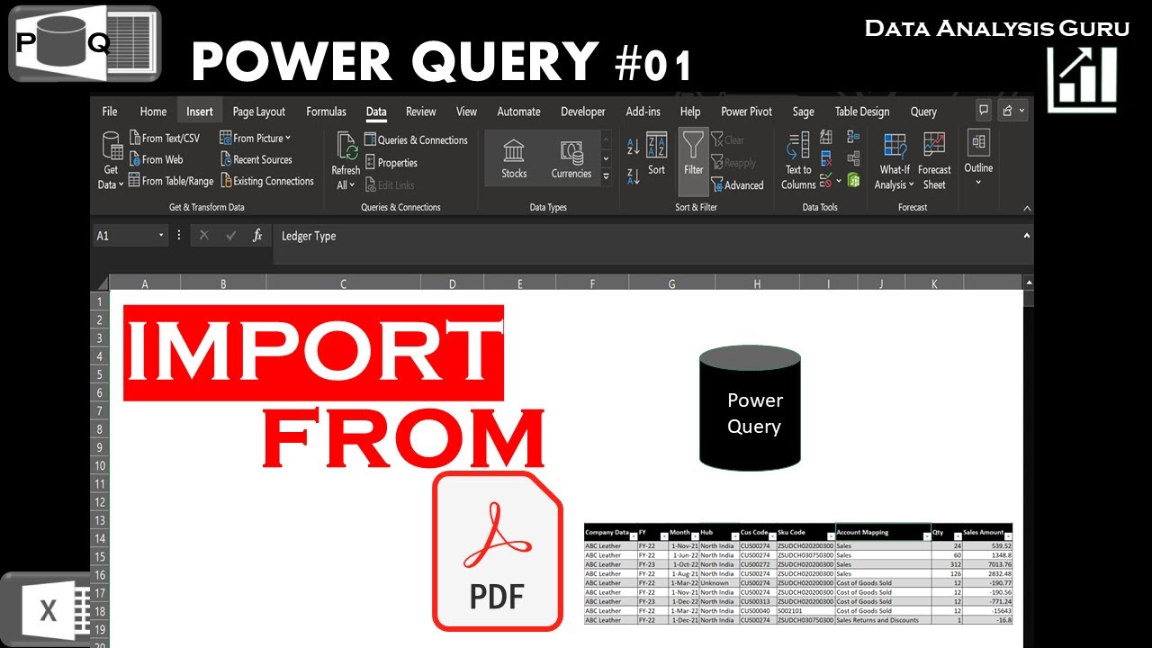Click the 'Sales Amount' column header

click(986, 532)
